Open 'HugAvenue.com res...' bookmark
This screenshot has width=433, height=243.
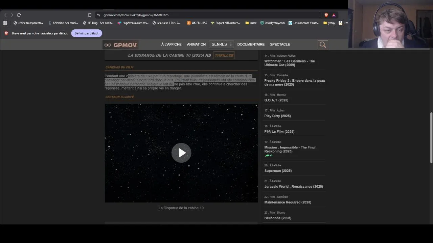(x=133, y=23)
